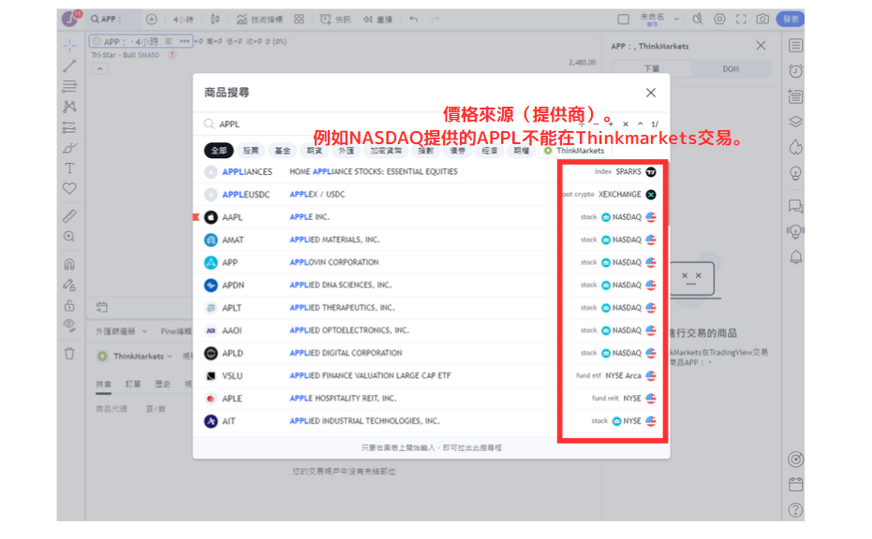This screenshot has width=872, height=539.
Task: Open the forecasting and measurement tools
Action: coord(69,128)
